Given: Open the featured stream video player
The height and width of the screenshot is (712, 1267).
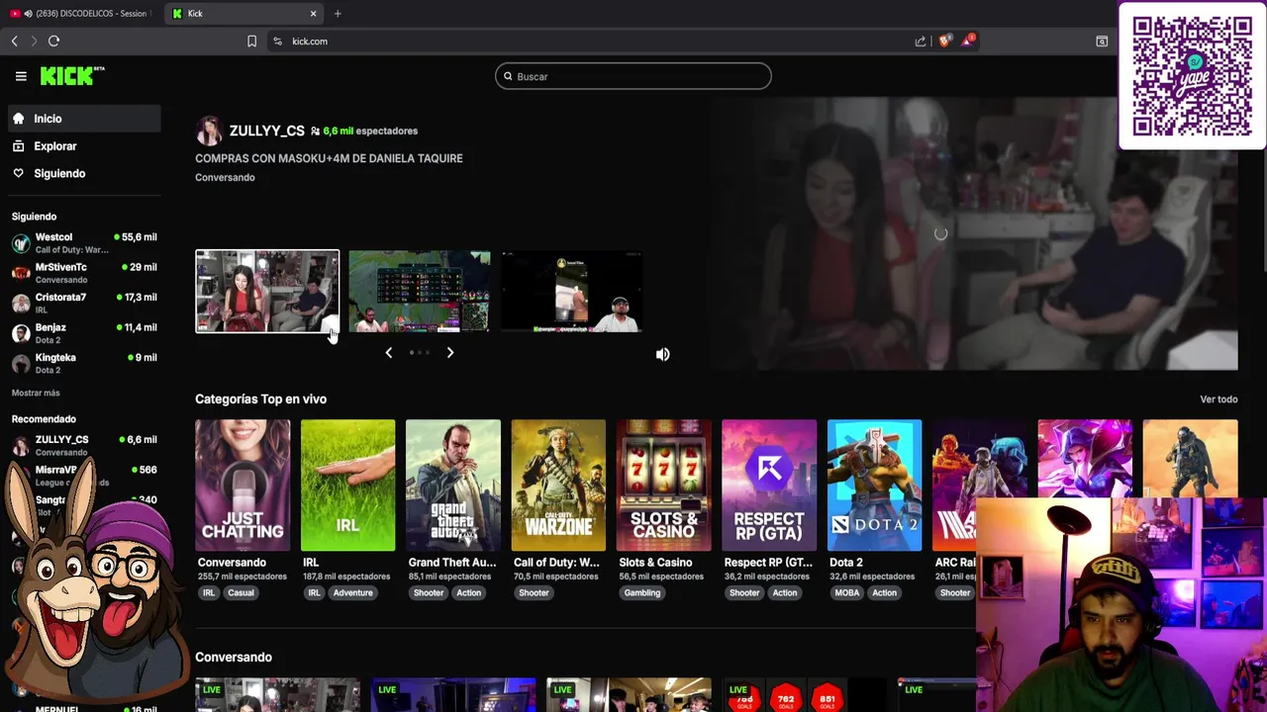Looking at the screenshot, I should [940, 234].
